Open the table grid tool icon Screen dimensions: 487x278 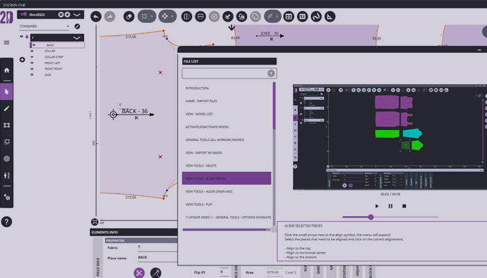pyautogui.click(x=289, y=15)
